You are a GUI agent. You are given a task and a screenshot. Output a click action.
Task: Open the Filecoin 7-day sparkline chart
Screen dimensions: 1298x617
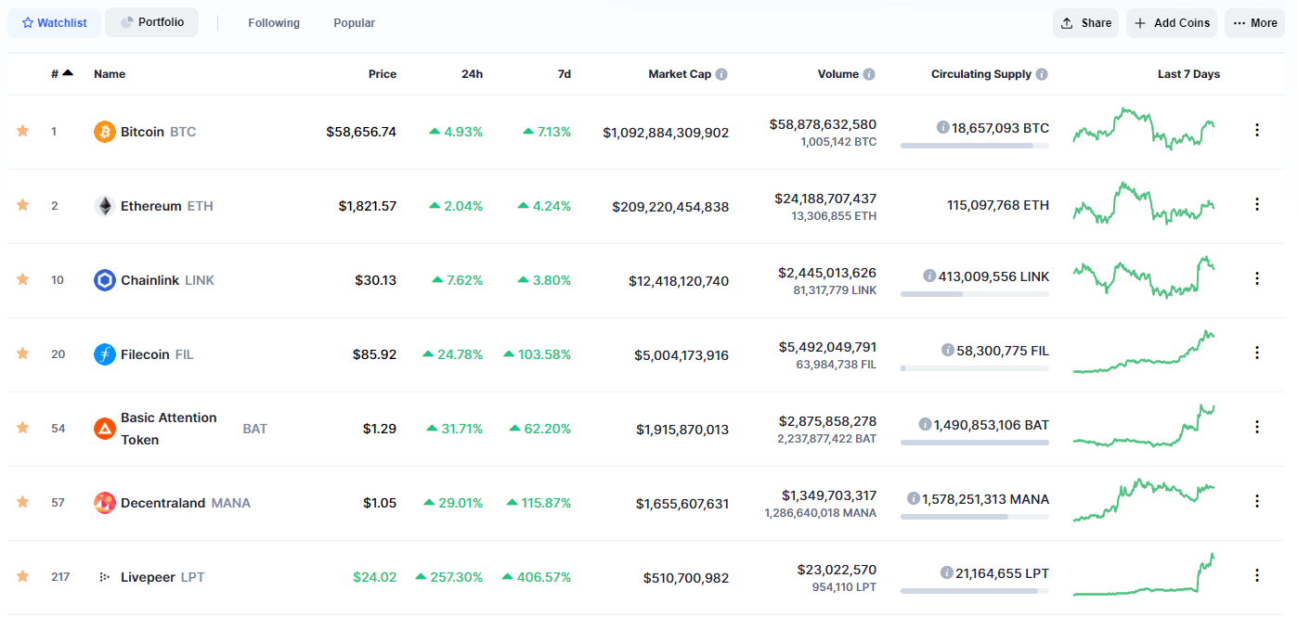[1143, 353]
